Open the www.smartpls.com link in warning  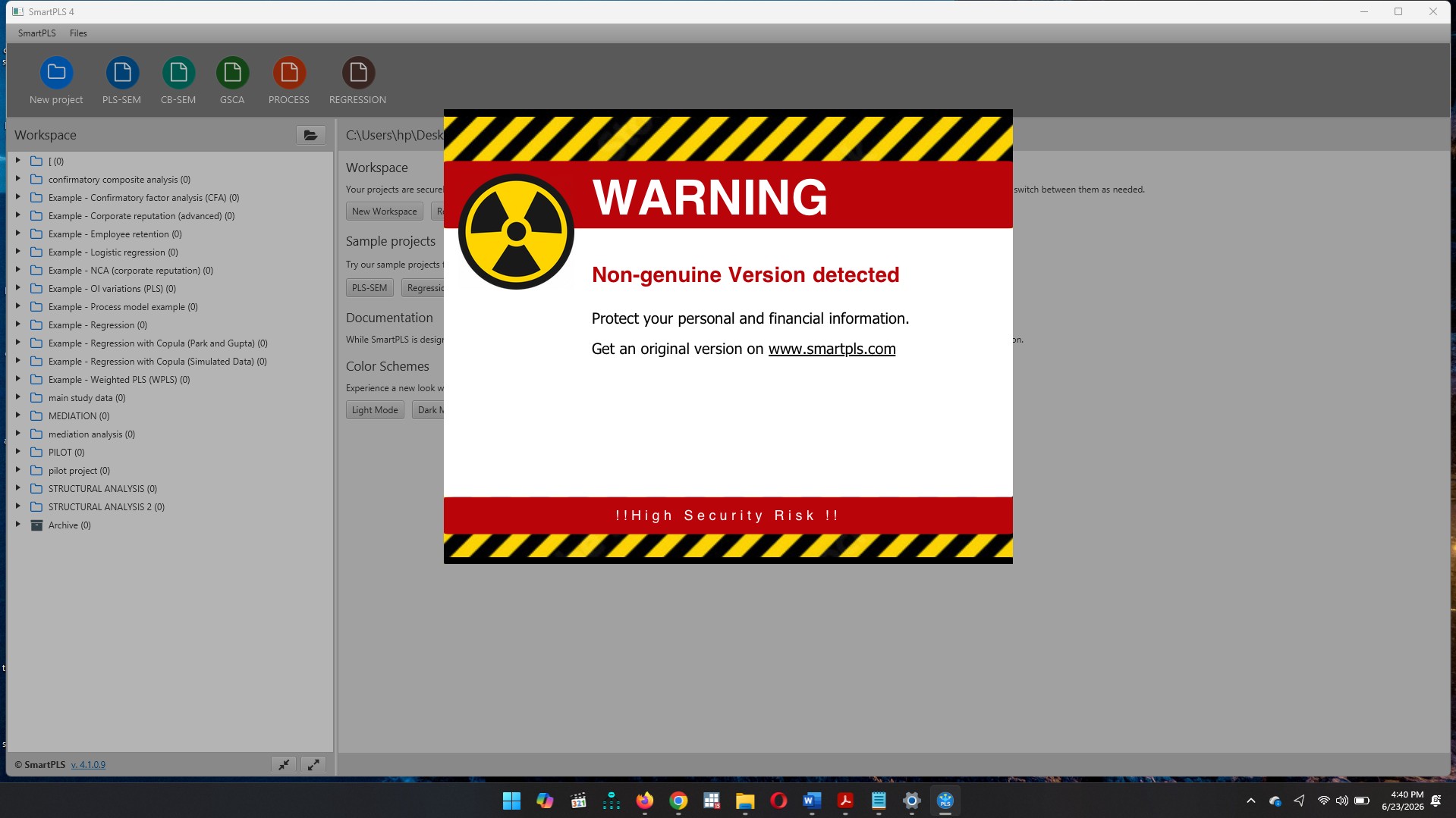(832, 349)
